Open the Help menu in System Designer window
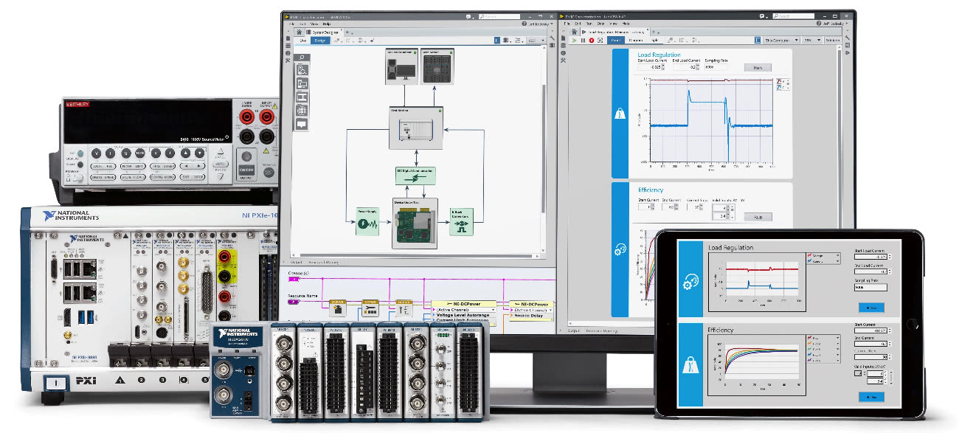The width and height of the screenshot is (959, 433). (327, 24)
